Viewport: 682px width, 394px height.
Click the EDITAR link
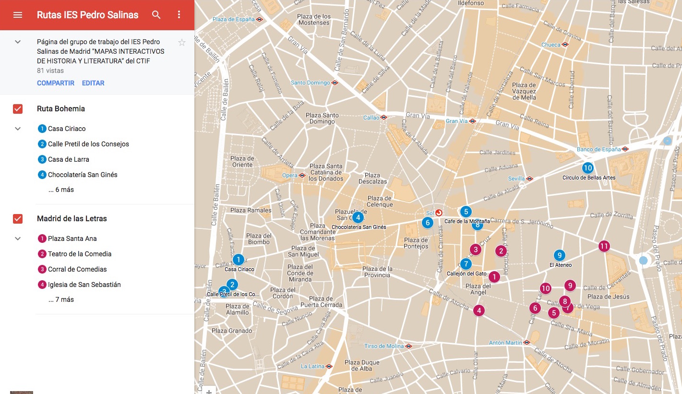(93, 83)
